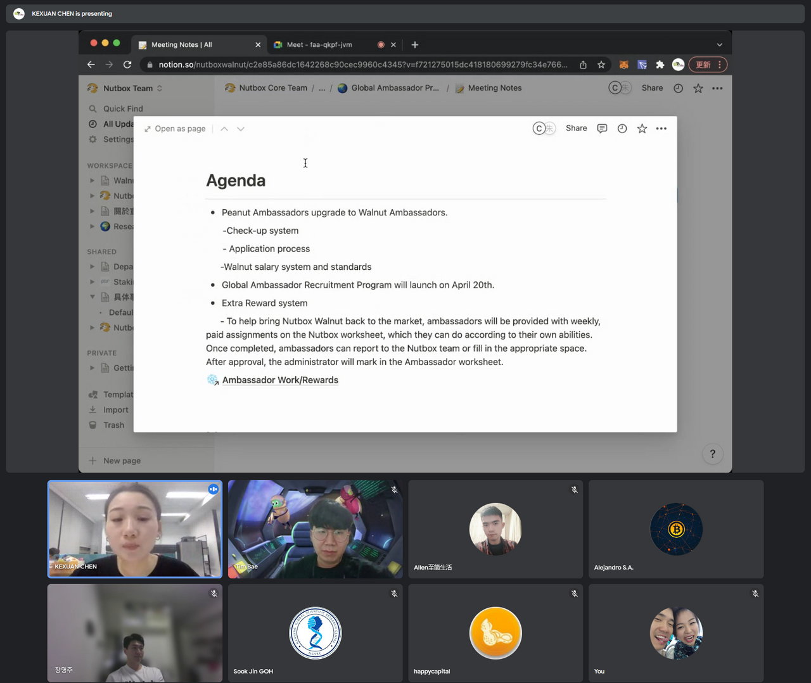
Task: Click the 更新 update button
Action: pyautogui.click(x=708, y=65)
